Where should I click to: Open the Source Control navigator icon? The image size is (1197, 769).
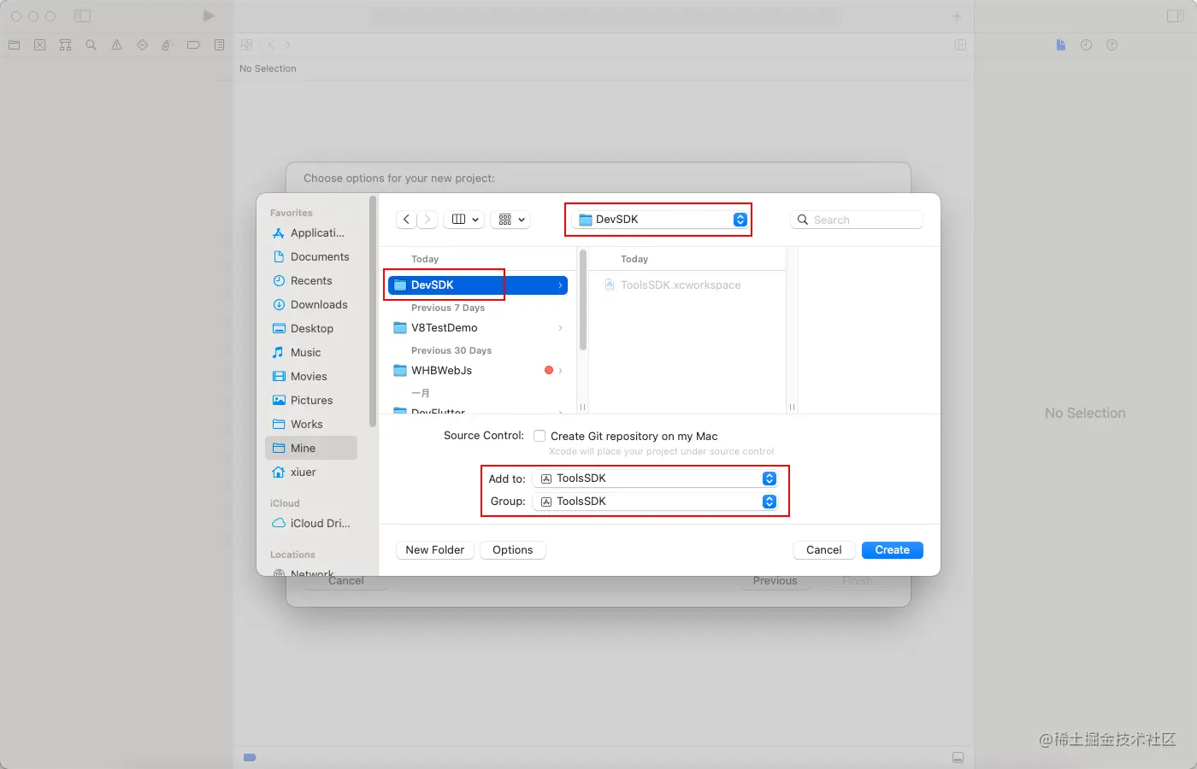[x=40, y=45]
